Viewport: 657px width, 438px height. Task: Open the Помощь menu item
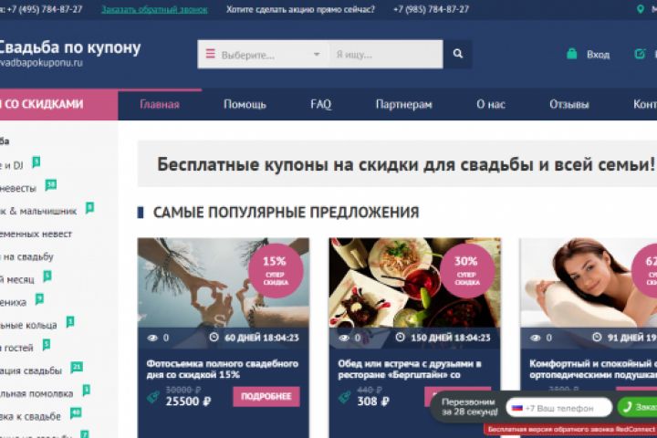(x=245, y=104)
